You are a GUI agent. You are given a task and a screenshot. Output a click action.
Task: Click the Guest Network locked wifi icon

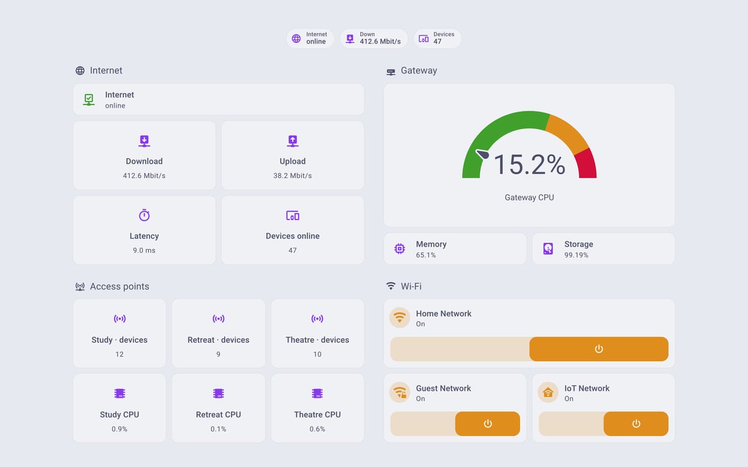click(400, 392)
